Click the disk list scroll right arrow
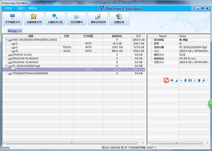The image size is (212, 151). (x=143, y=143)
